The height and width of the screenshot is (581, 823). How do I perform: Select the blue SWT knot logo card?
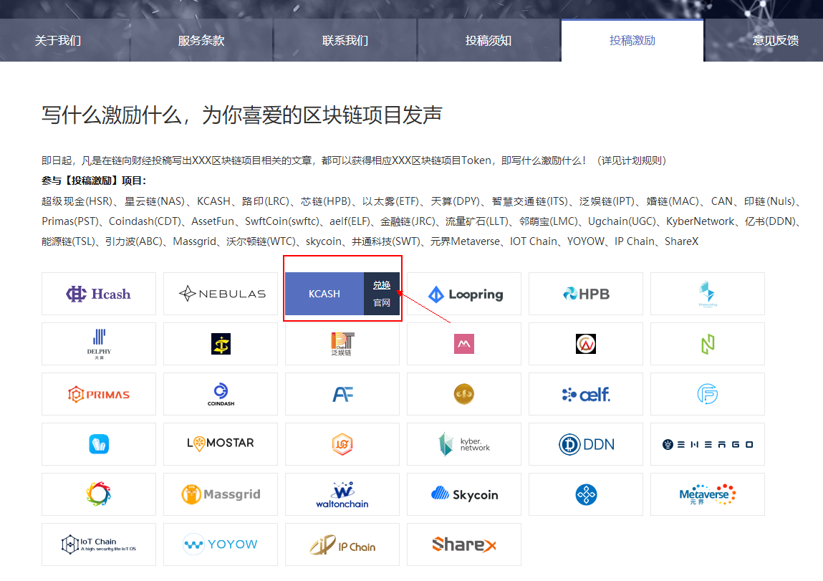point(586,494)
